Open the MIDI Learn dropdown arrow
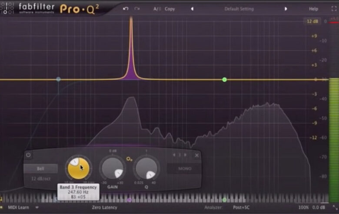The image size is (339, 214). [37, 207]
